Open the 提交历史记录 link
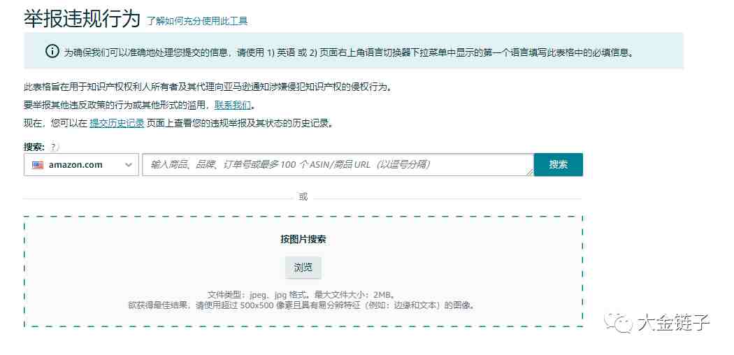Image resolution: width=734 pixels, height=355 pixels. coord(117,124)
